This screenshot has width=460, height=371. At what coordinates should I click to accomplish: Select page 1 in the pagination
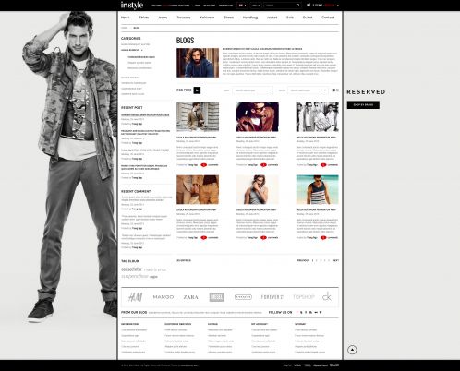click(312, 260)
